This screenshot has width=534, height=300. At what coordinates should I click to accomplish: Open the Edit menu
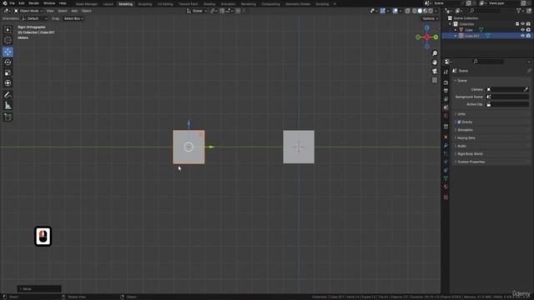click(x=22, y=3)
